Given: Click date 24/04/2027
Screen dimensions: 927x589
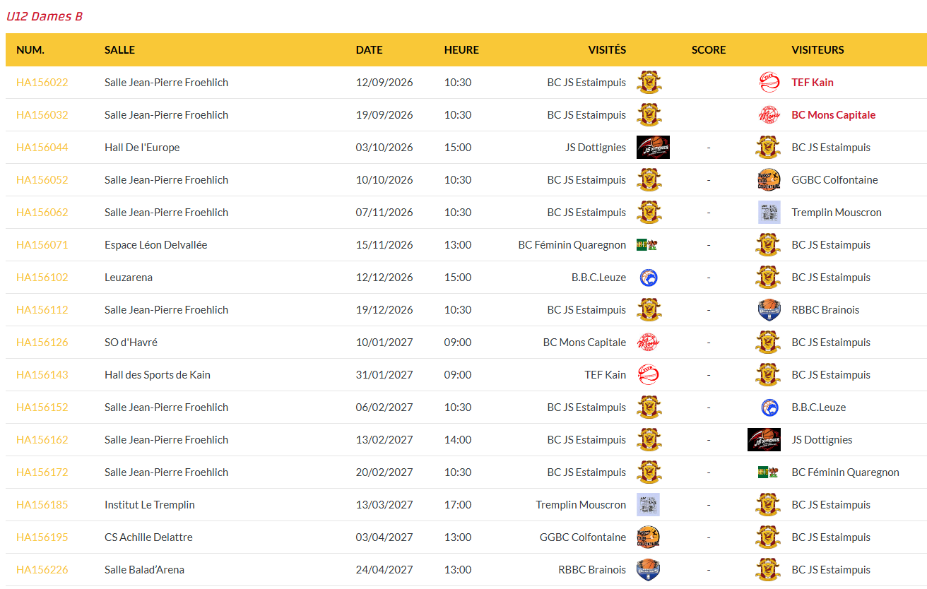Looking at the screenshot, I should [384, 570].
